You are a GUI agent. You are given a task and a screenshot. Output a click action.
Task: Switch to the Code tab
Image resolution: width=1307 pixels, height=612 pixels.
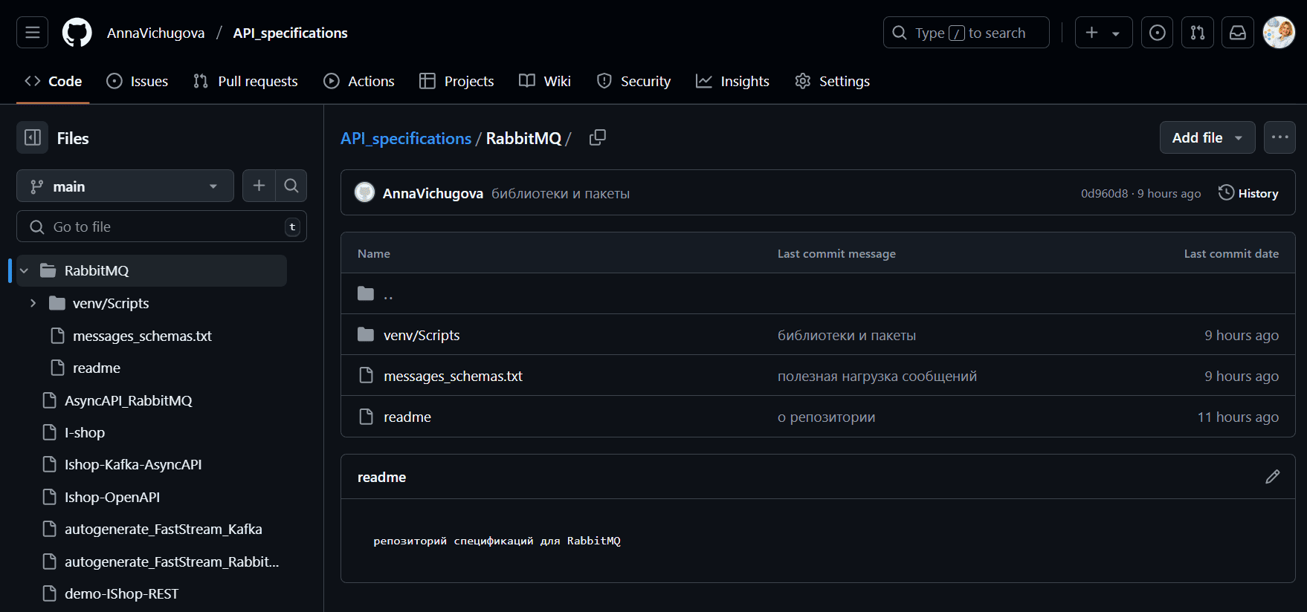click(x=54, y=81)
